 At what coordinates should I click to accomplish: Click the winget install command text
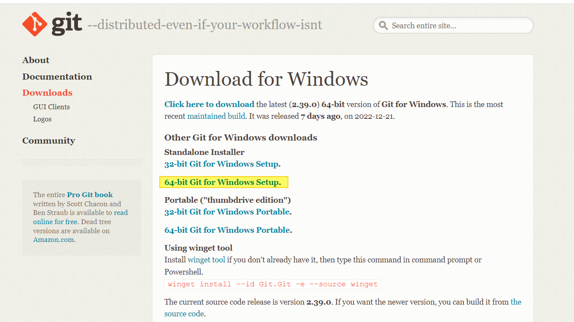coord(273,284)
